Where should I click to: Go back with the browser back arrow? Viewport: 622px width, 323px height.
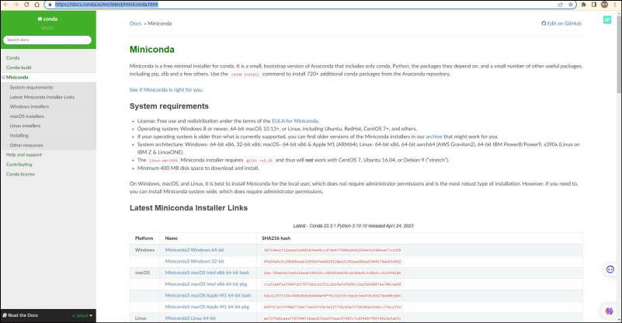coord(5,5)
